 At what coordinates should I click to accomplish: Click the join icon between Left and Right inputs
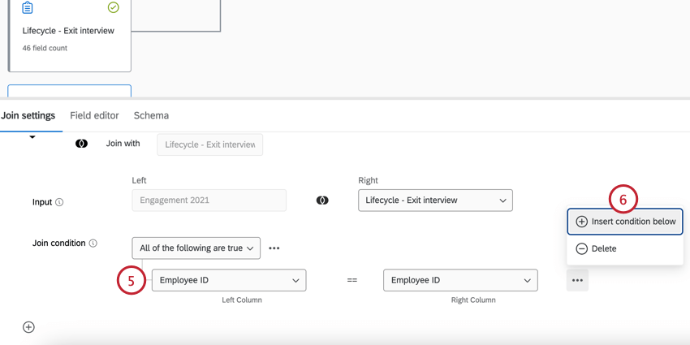(x=322, y=201)
